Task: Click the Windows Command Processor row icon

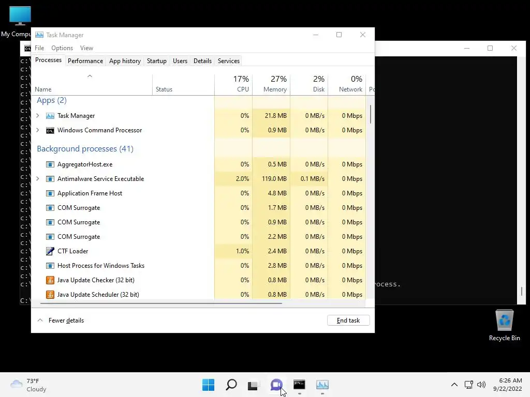Action: coord(50,130)
